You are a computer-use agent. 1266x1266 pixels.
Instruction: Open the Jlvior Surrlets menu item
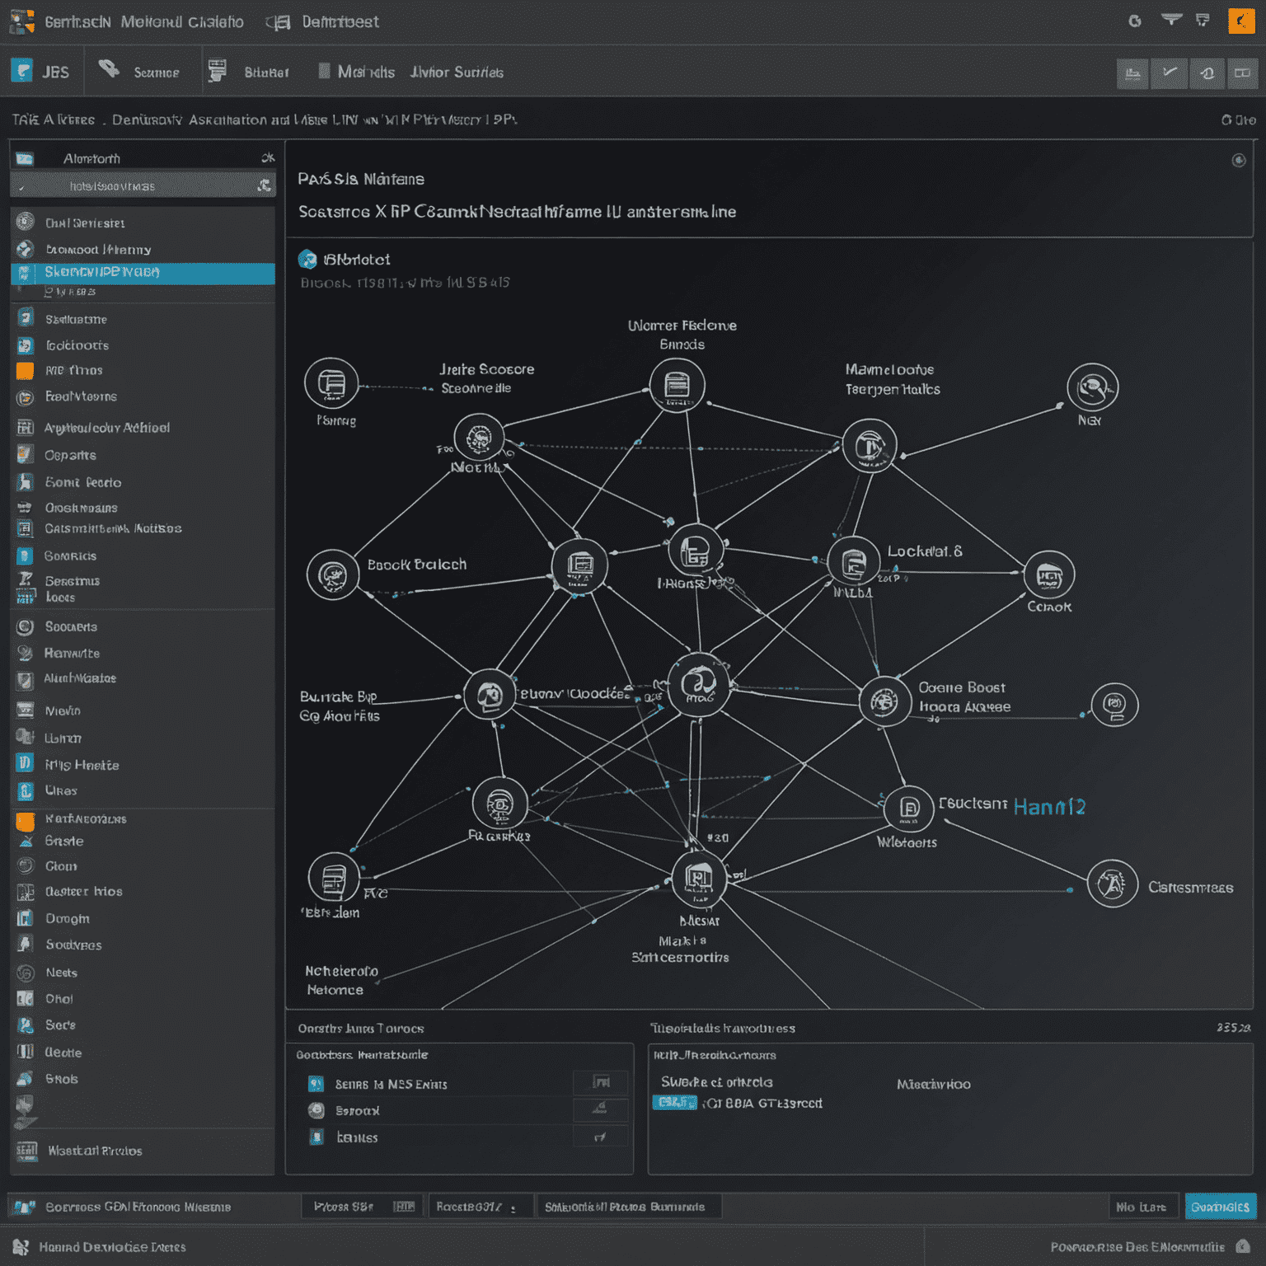pos(457,73)
